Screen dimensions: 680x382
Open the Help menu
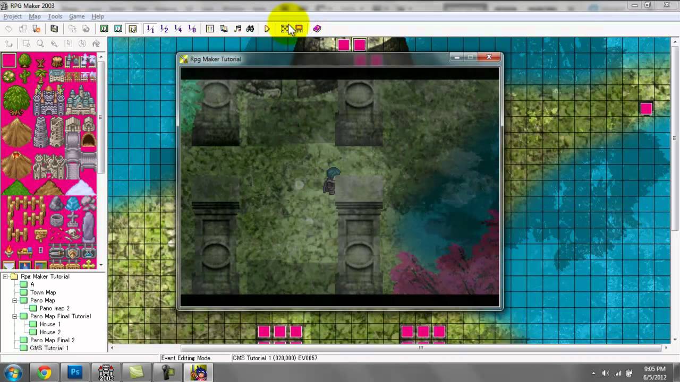tap(97, 16)
